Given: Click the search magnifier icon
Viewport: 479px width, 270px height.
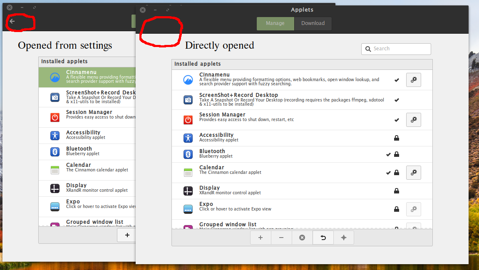Looking at the screenshot, I should coord(368,49).
